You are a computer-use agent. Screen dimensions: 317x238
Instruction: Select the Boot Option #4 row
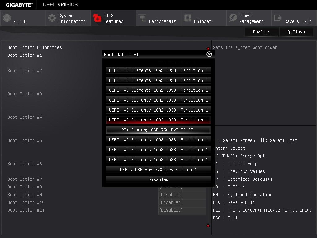pos(25,117)
